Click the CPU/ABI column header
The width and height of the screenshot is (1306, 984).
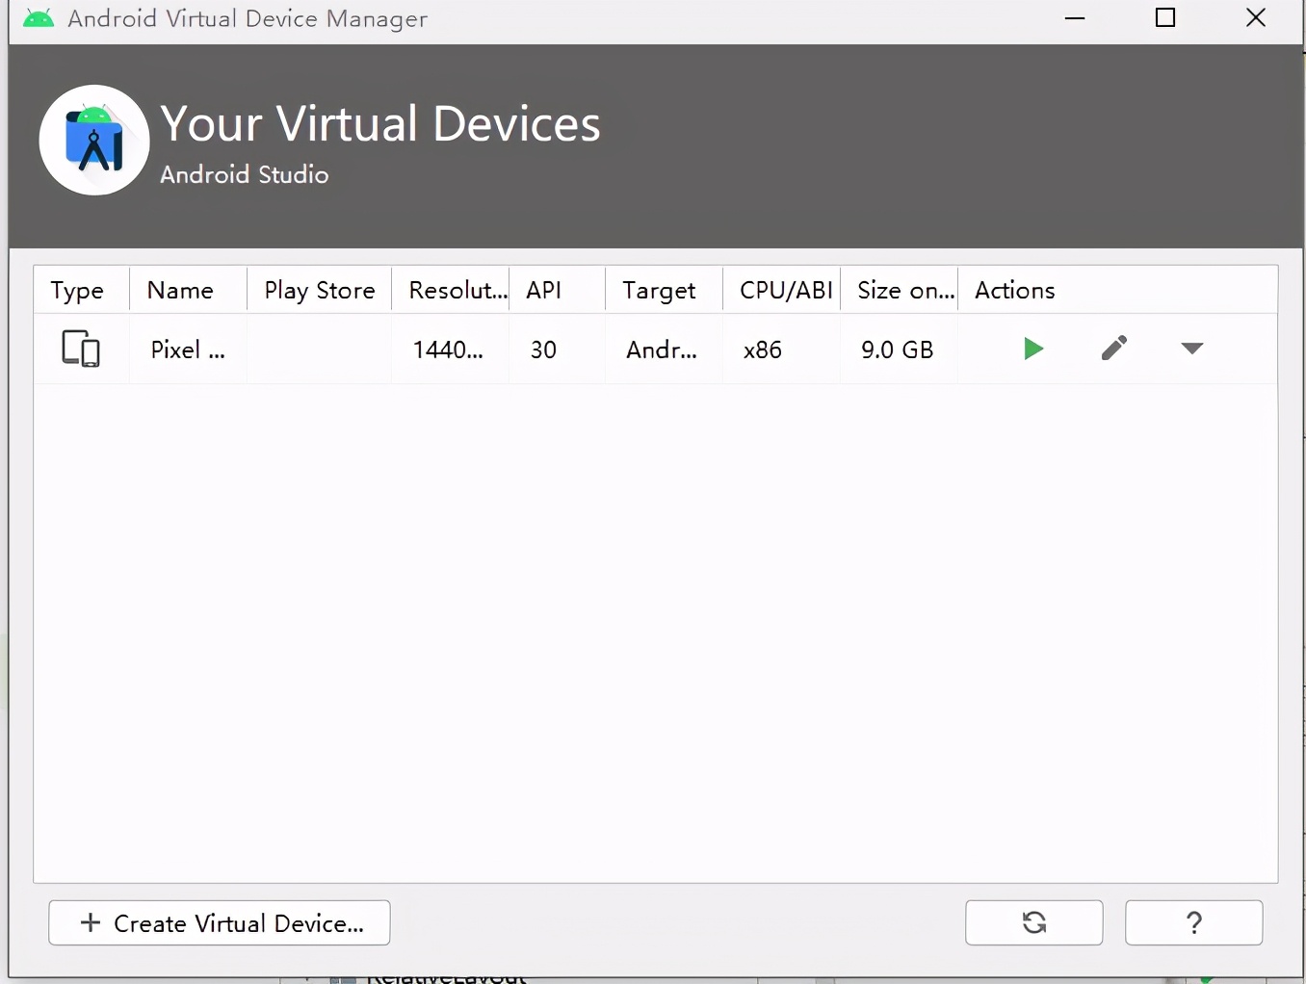point(783,290)
